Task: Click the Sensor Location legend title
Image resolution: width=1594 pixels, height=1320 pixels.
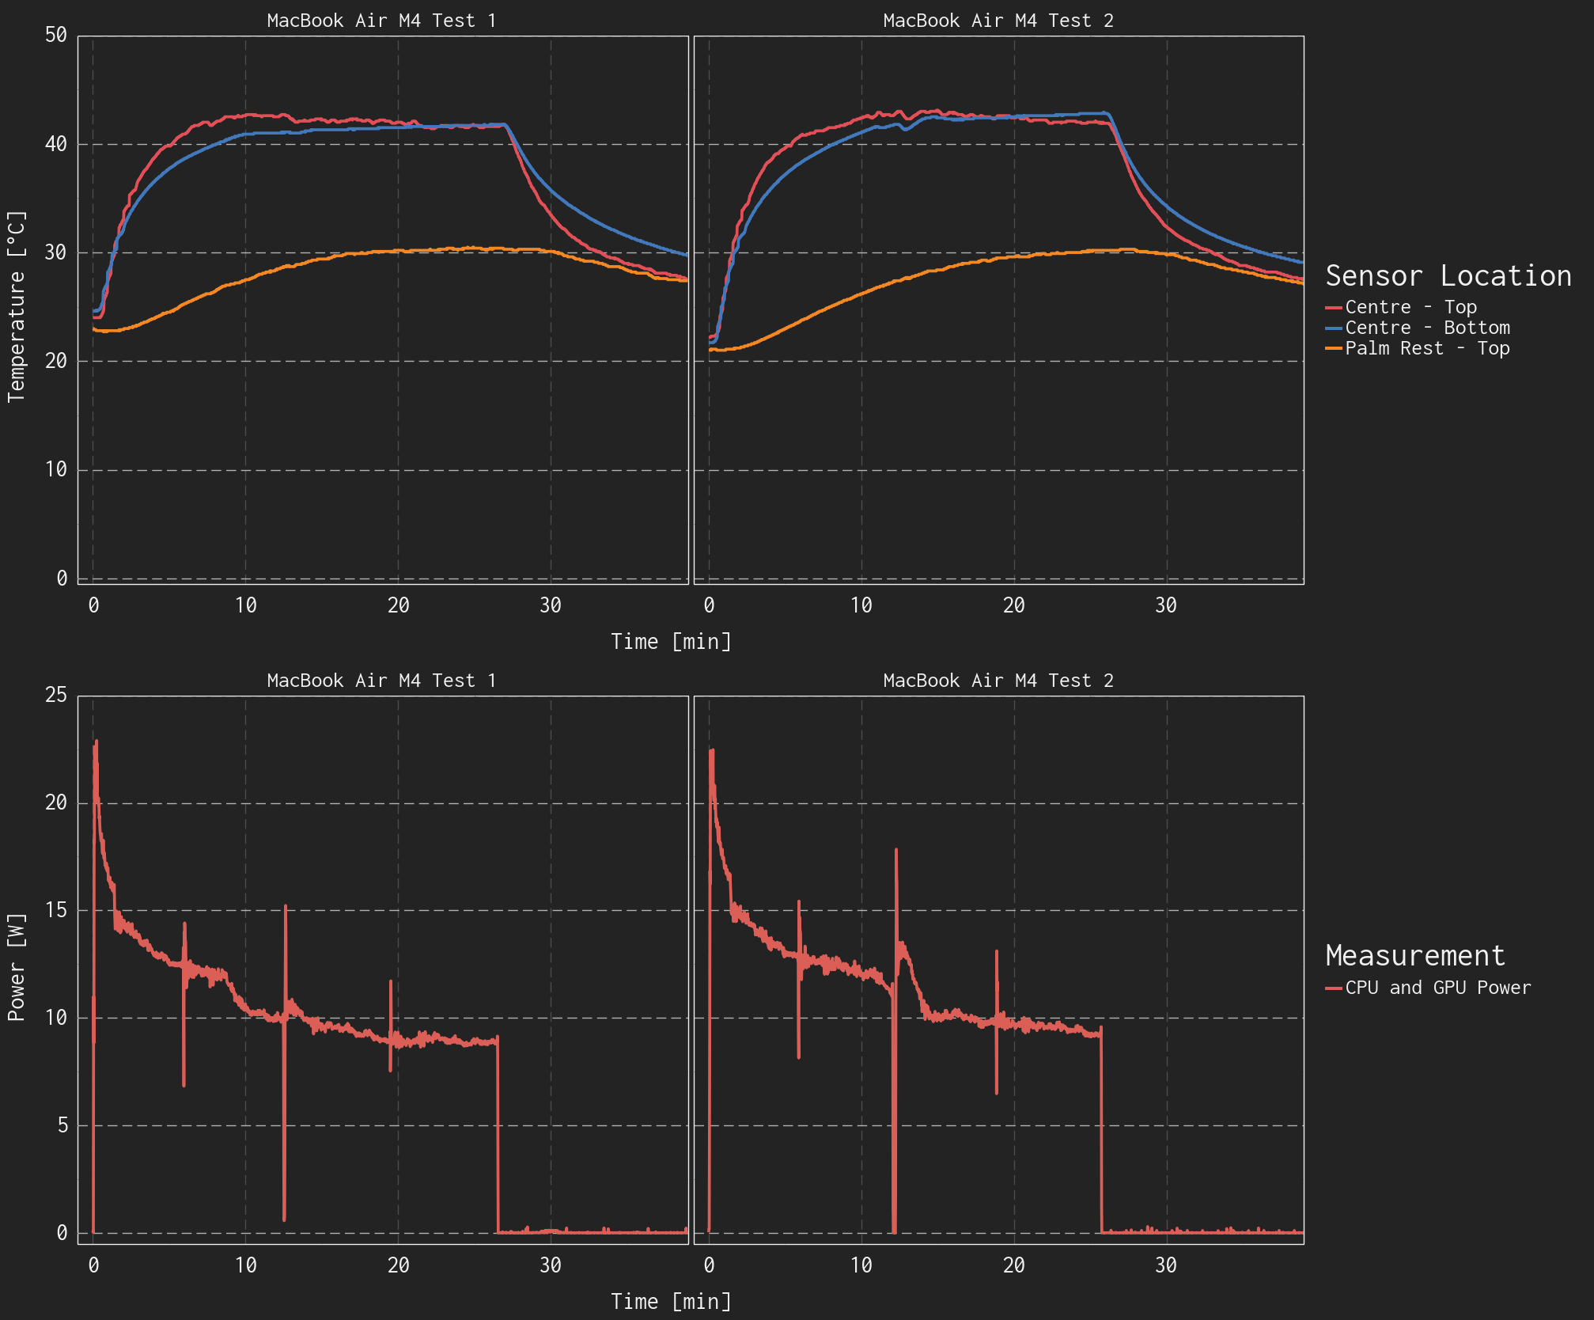Action: [x=1448, y=275]
